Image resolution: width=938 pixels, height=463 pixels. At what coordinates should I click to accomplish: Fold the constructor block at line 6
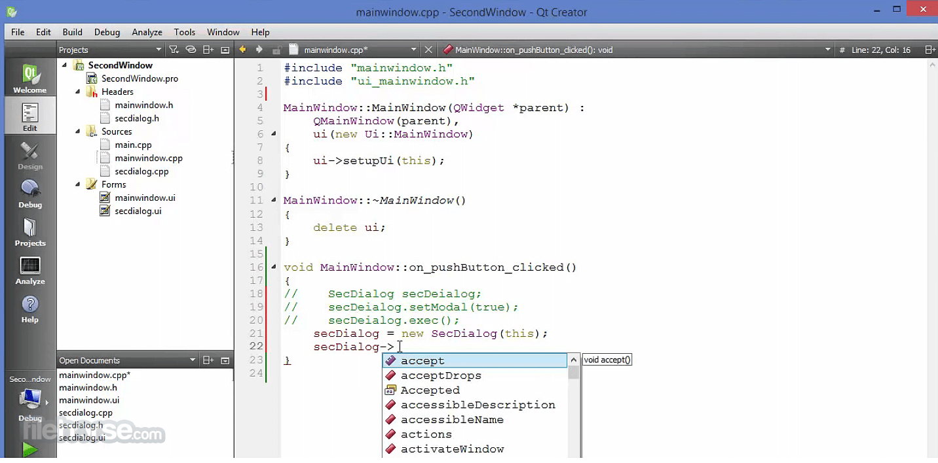pyautogui.click(x=273, y=133)
